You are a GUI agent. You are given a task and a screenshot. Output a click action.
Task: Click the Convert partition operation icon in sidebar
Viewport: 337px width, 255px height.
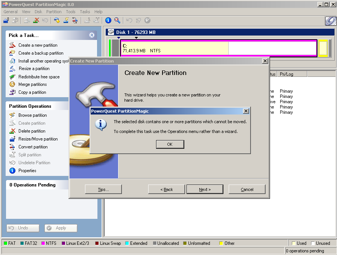(x=12, y=147)
